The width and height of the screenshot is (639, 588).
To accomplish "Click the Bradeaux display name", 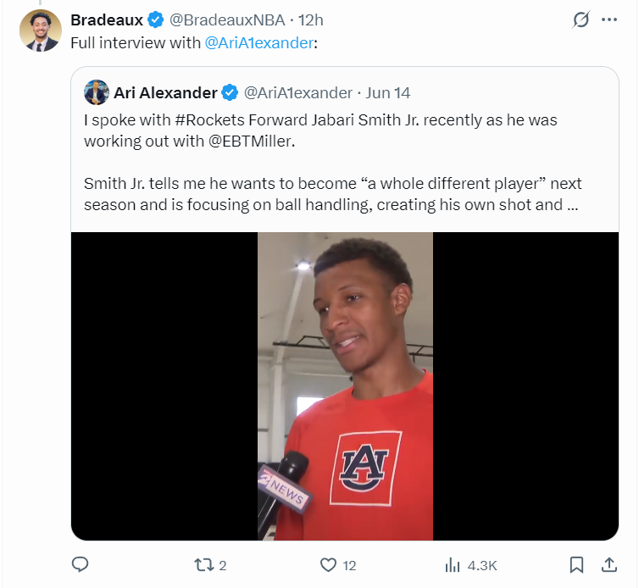I will [107, 20].
